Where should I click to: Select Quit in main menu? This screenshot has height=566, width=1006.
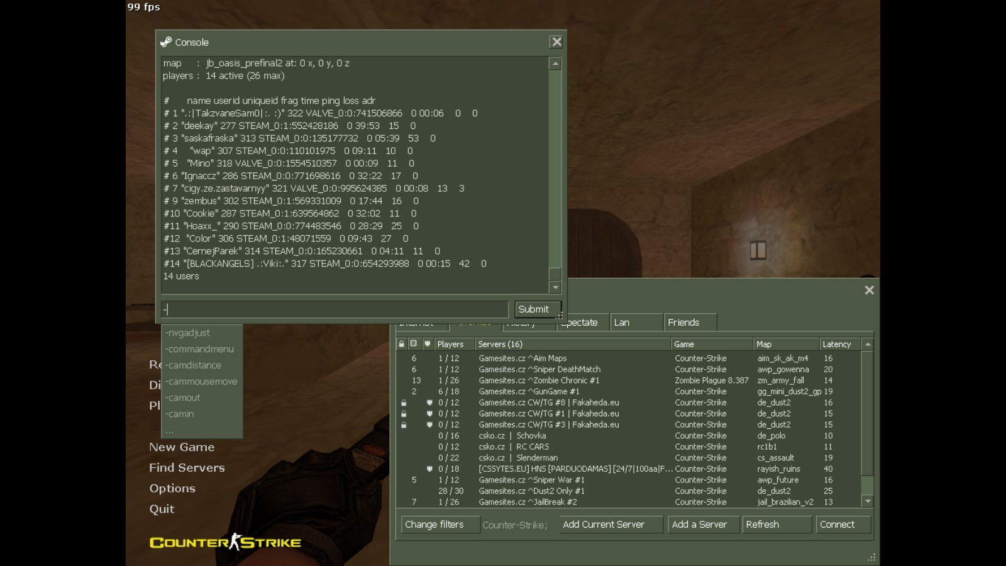pyautogui.click(x=162, y=509)
